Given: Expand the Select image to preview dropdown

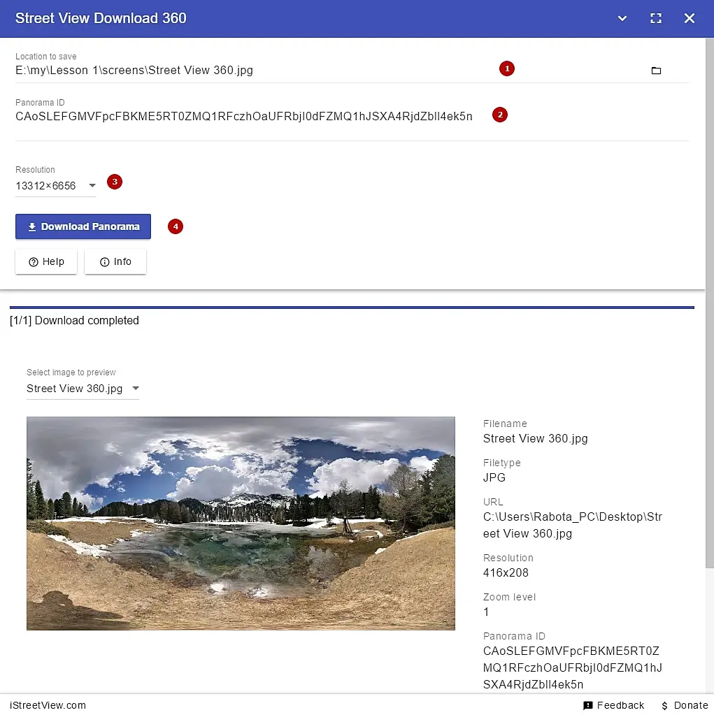Looking at the screenshot, I should [83, 389].
